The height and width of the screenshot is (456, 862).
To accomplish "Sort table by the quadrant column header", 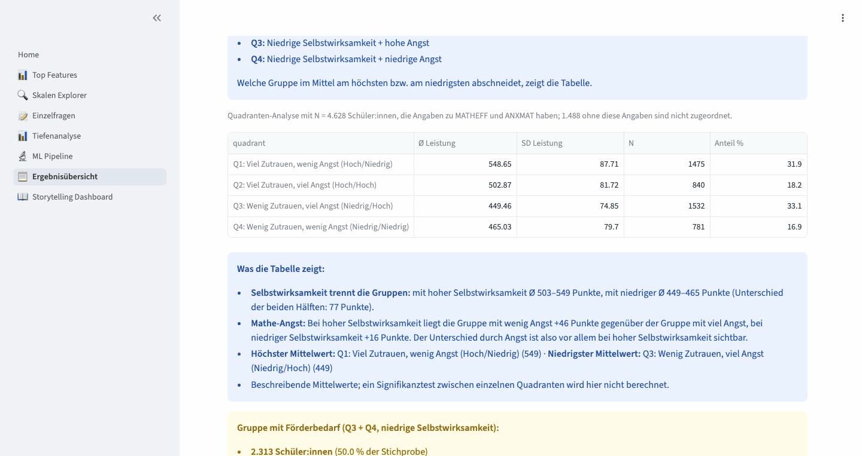I will coord(321,143).
